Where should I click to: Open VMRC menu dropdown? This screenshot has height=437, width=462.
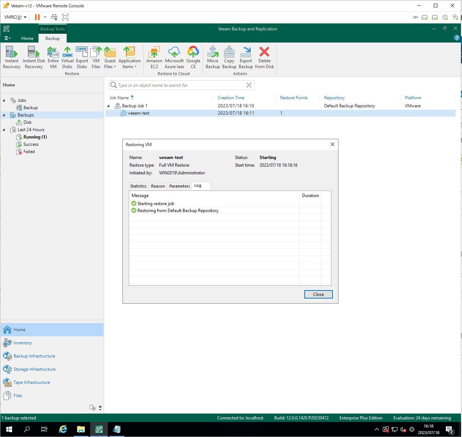tap(15, 17)
